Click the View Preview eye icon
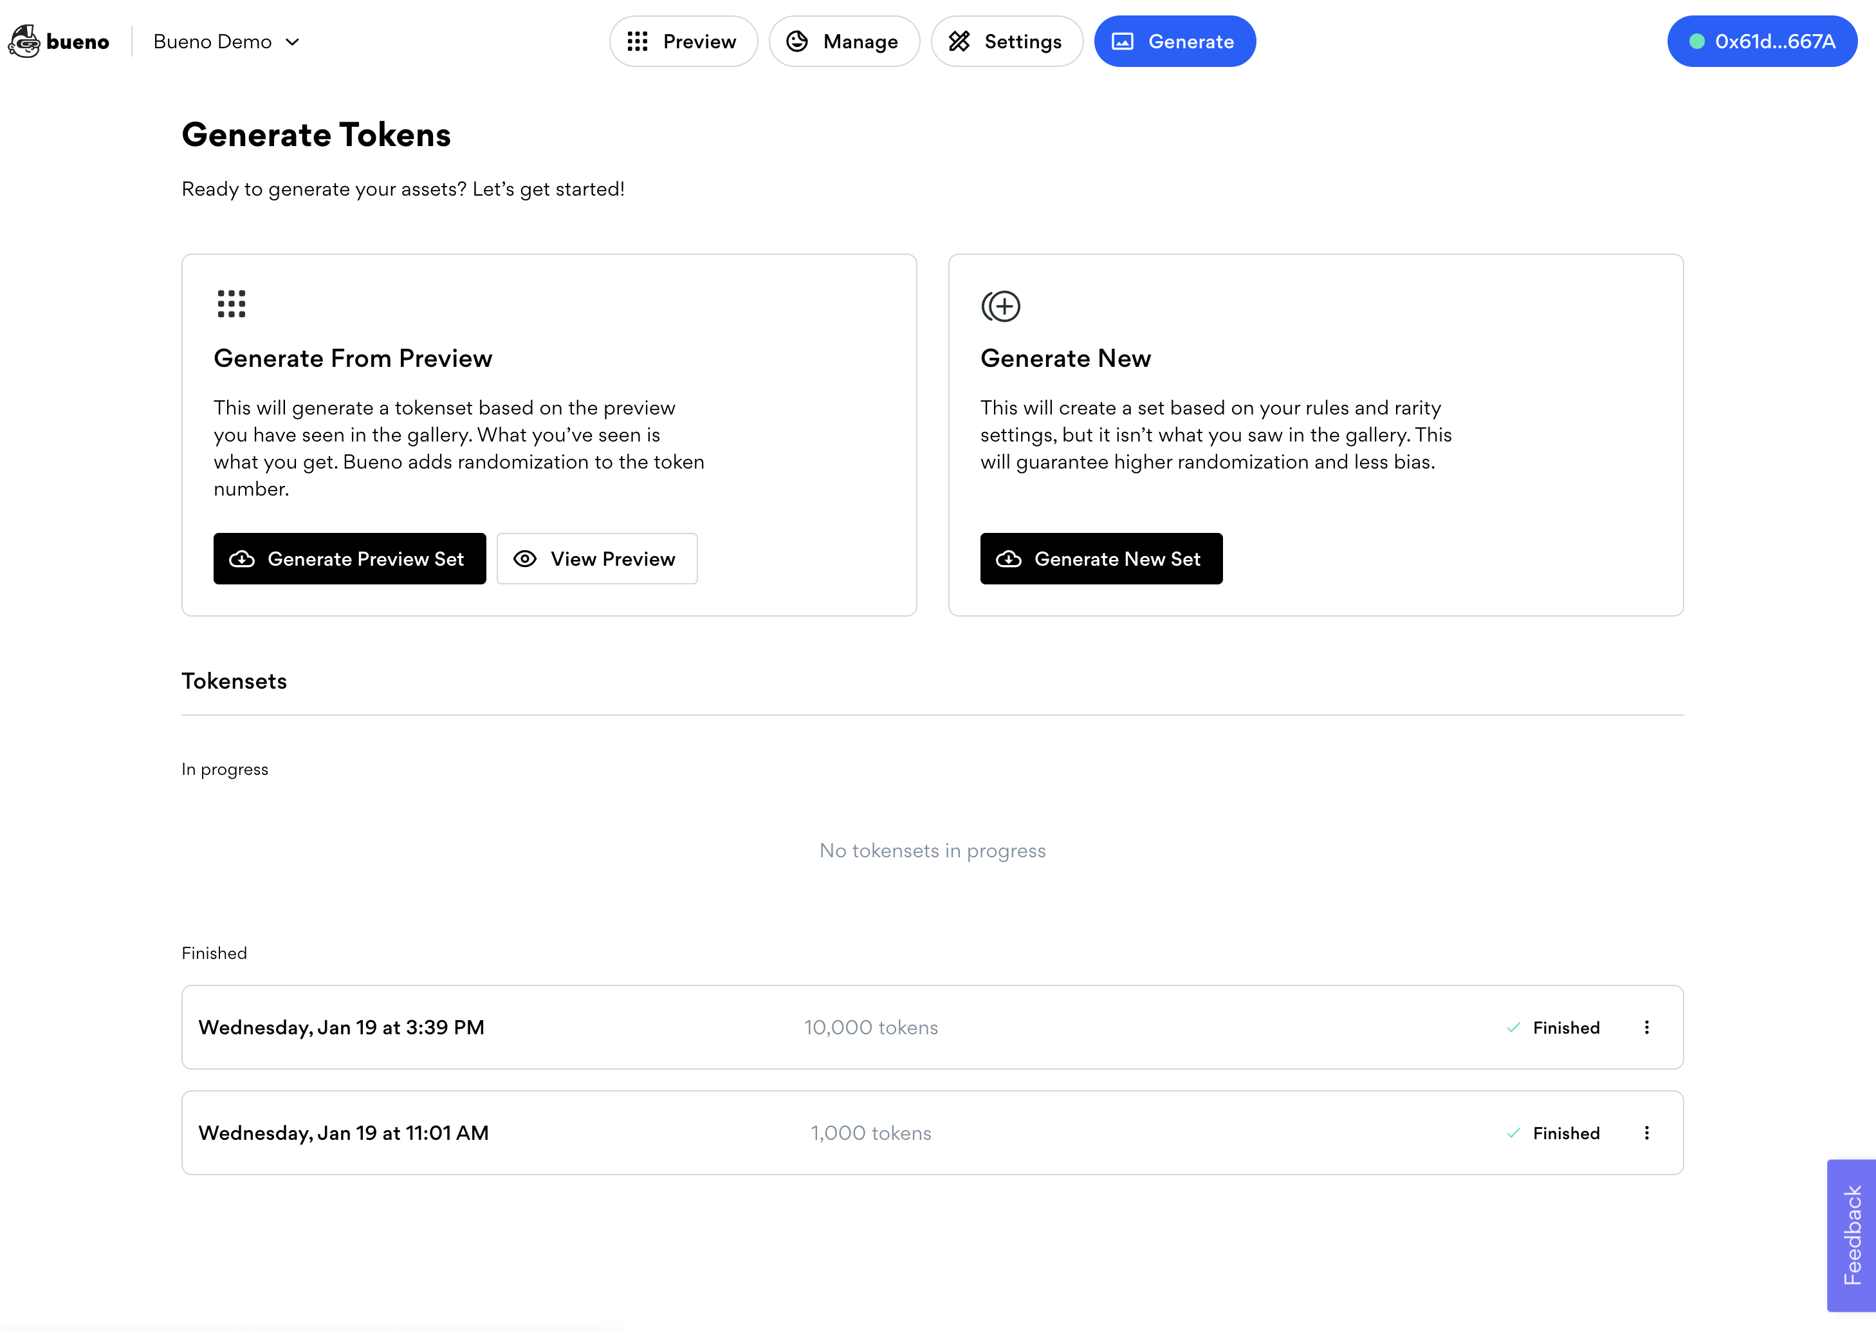 point(528,557)
